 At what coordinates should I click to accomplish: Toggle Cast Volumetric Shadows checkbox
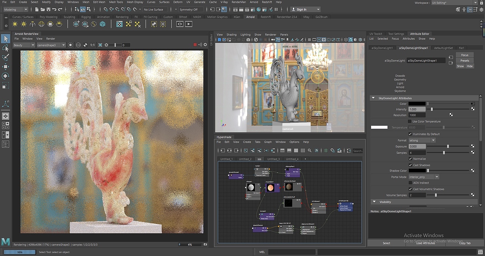[410, 189]
